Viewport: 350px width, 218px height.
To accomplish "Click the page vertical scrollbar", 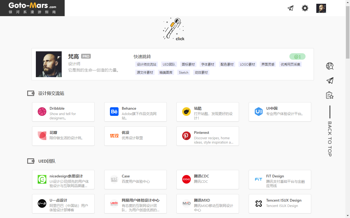I will [x=348, y=109].
